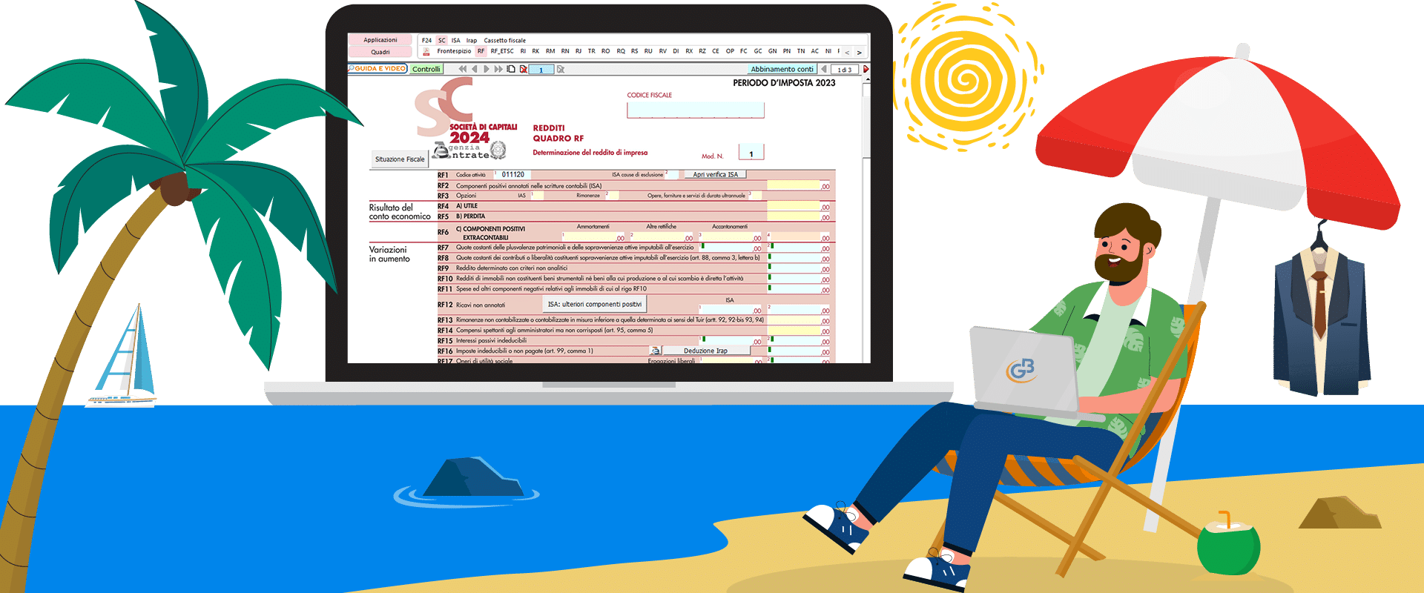The width and height of the screenshot is (1424, 593).
Task: Open the RK quadro tab
Action: (535, 51)
